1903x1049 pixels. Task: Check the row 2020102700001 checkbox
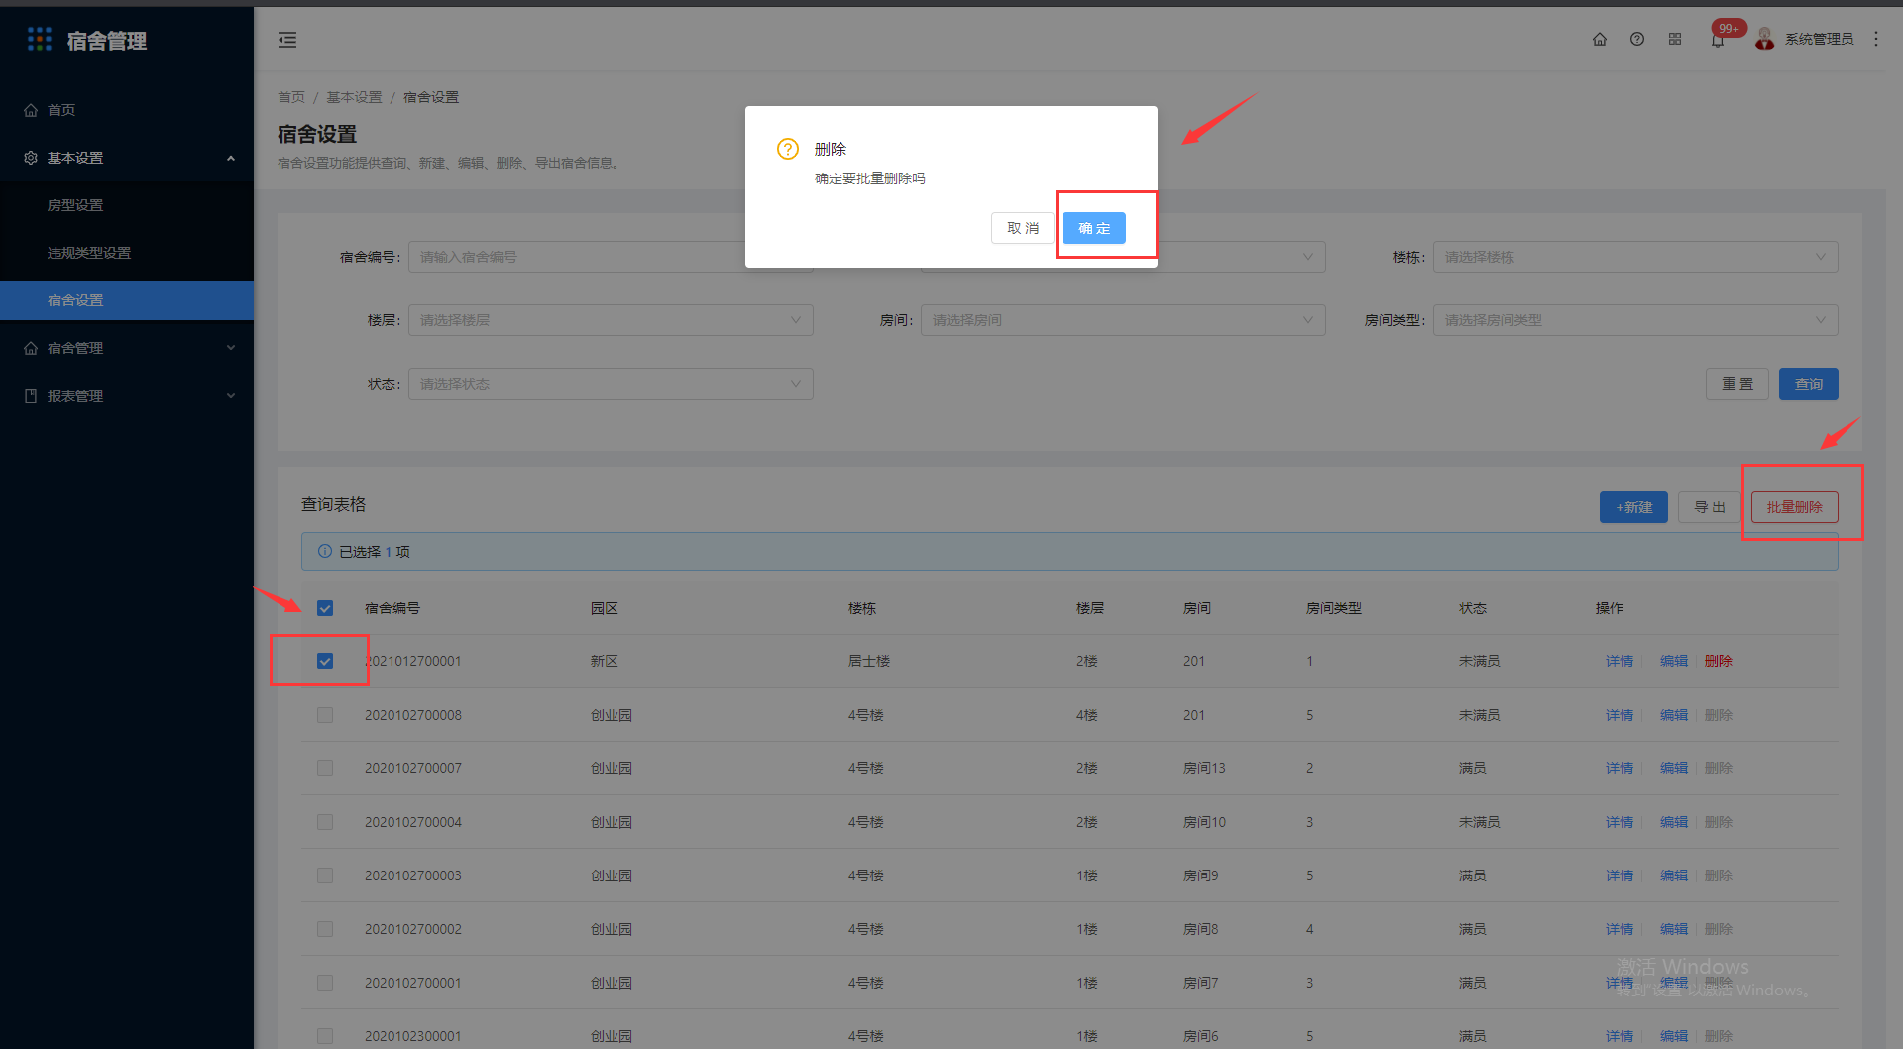pyautogui.click(x=325, y=983)
